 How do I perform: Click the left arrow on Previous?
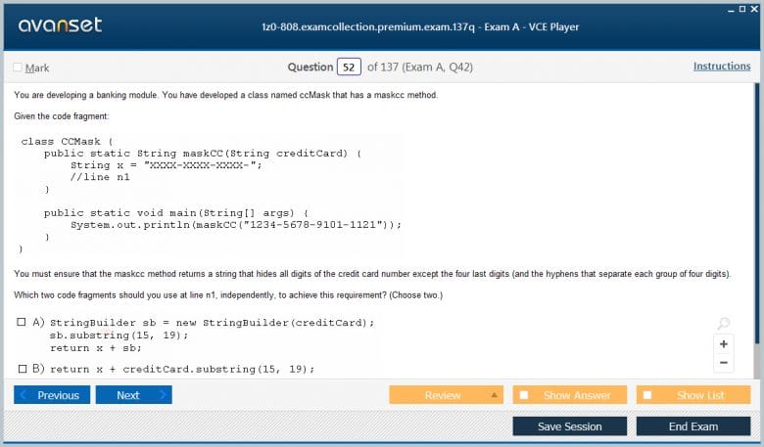click(23, 395)
